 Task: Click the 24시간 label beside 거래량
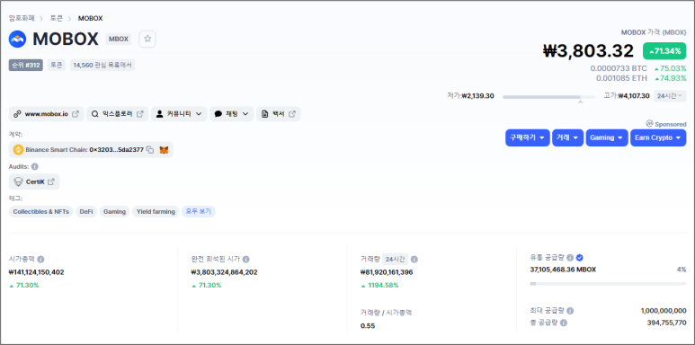click(x=395, y=259)
